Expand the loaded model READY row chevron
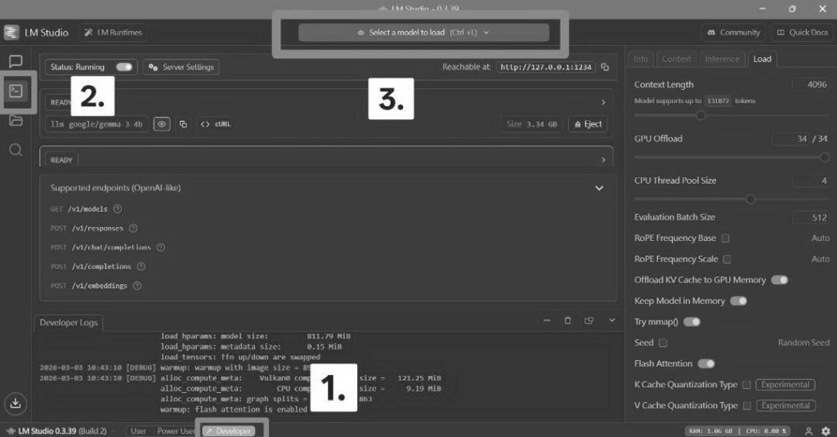Screen dimensions: 837x437 603,102
